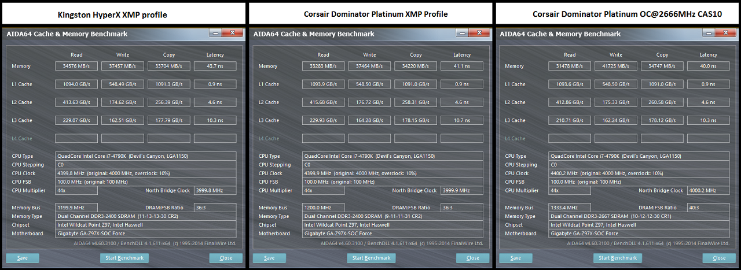Click DRAM:FSB Ratio value 40:3

pos(709,208)
